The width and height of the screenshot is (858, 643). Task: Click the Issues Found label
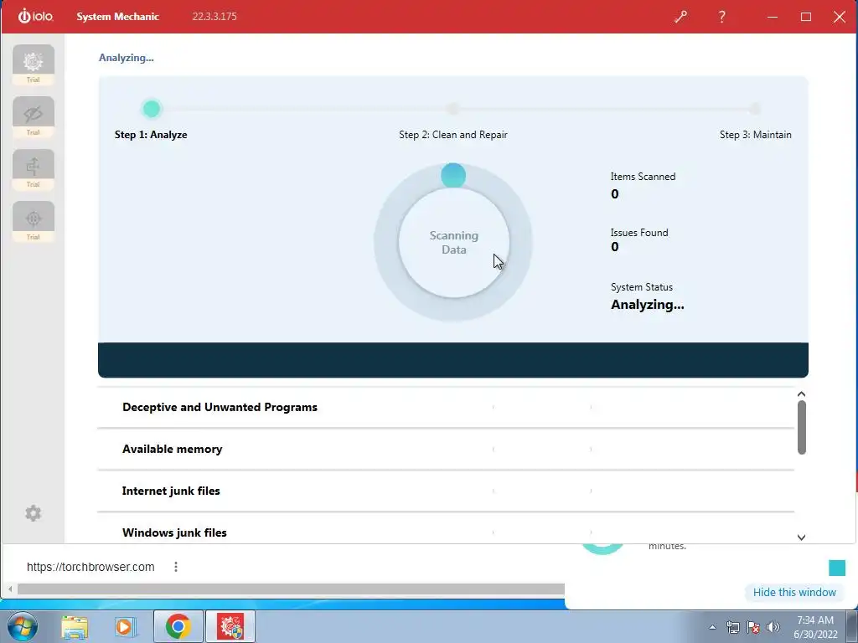tap(639, 233)
